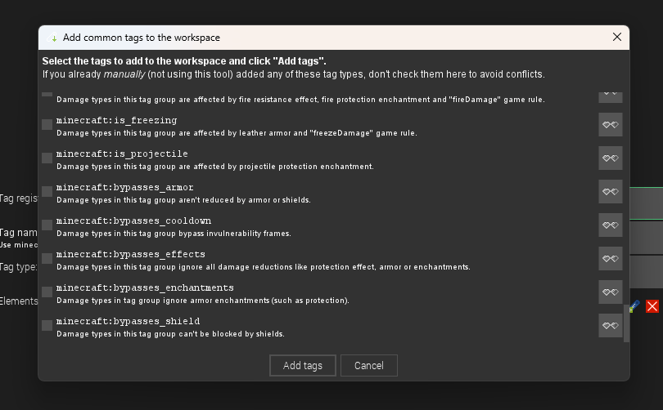Inspect bypasses_enchantments with glasses icon
The image size is (663, 410).
coord(610,292)
